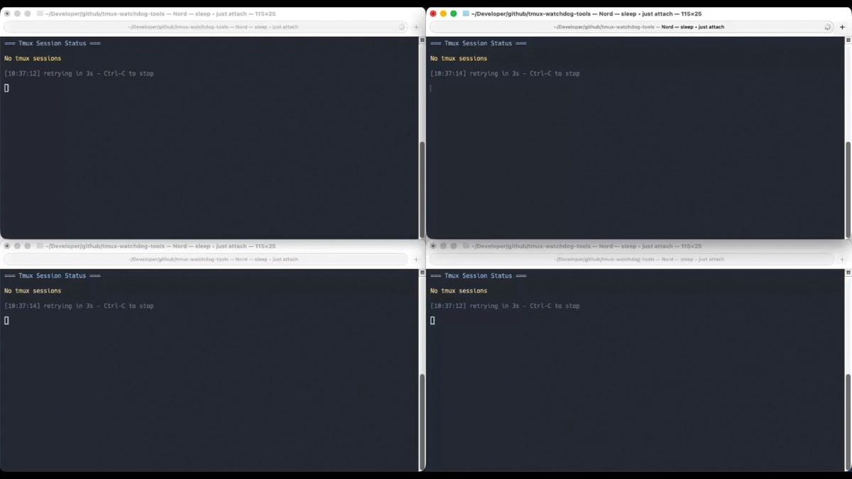
Task: Add a new tab in top-right window
Action: [843, 27]
